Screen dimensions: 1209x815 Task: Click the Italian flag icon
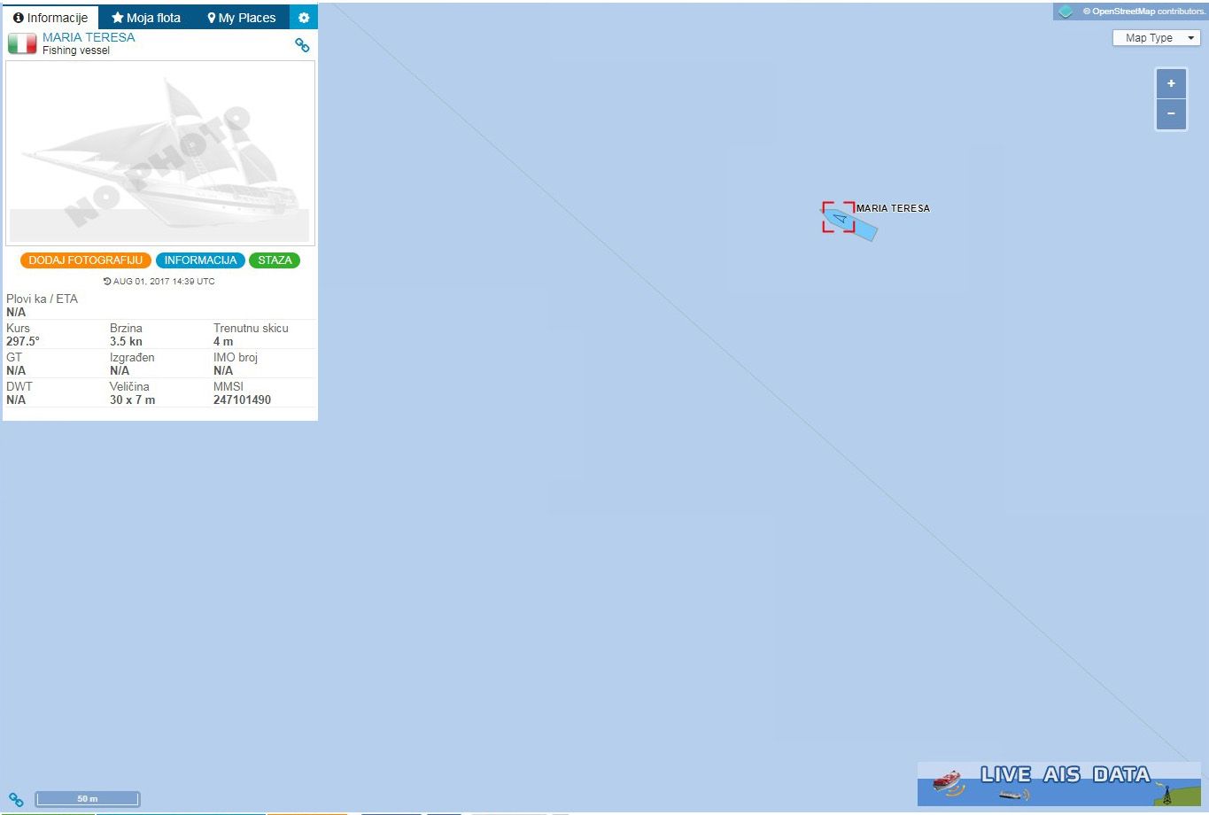22,43
